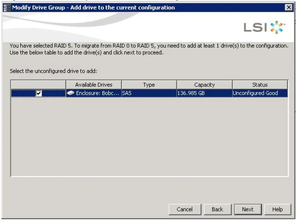Uncheck the unconfigured drive checkbox

(x=39, y=93)
